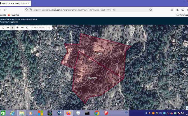Activate the locate/crosshair map tool
Viewport: 188px width, 116px height.
pyautogui.click(x=8, y=28)
